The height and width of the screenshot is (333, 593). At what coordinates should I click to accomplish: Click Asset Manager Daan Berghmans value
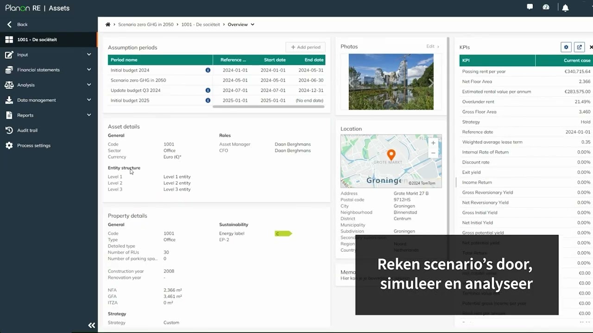click(x=293, y=144)
